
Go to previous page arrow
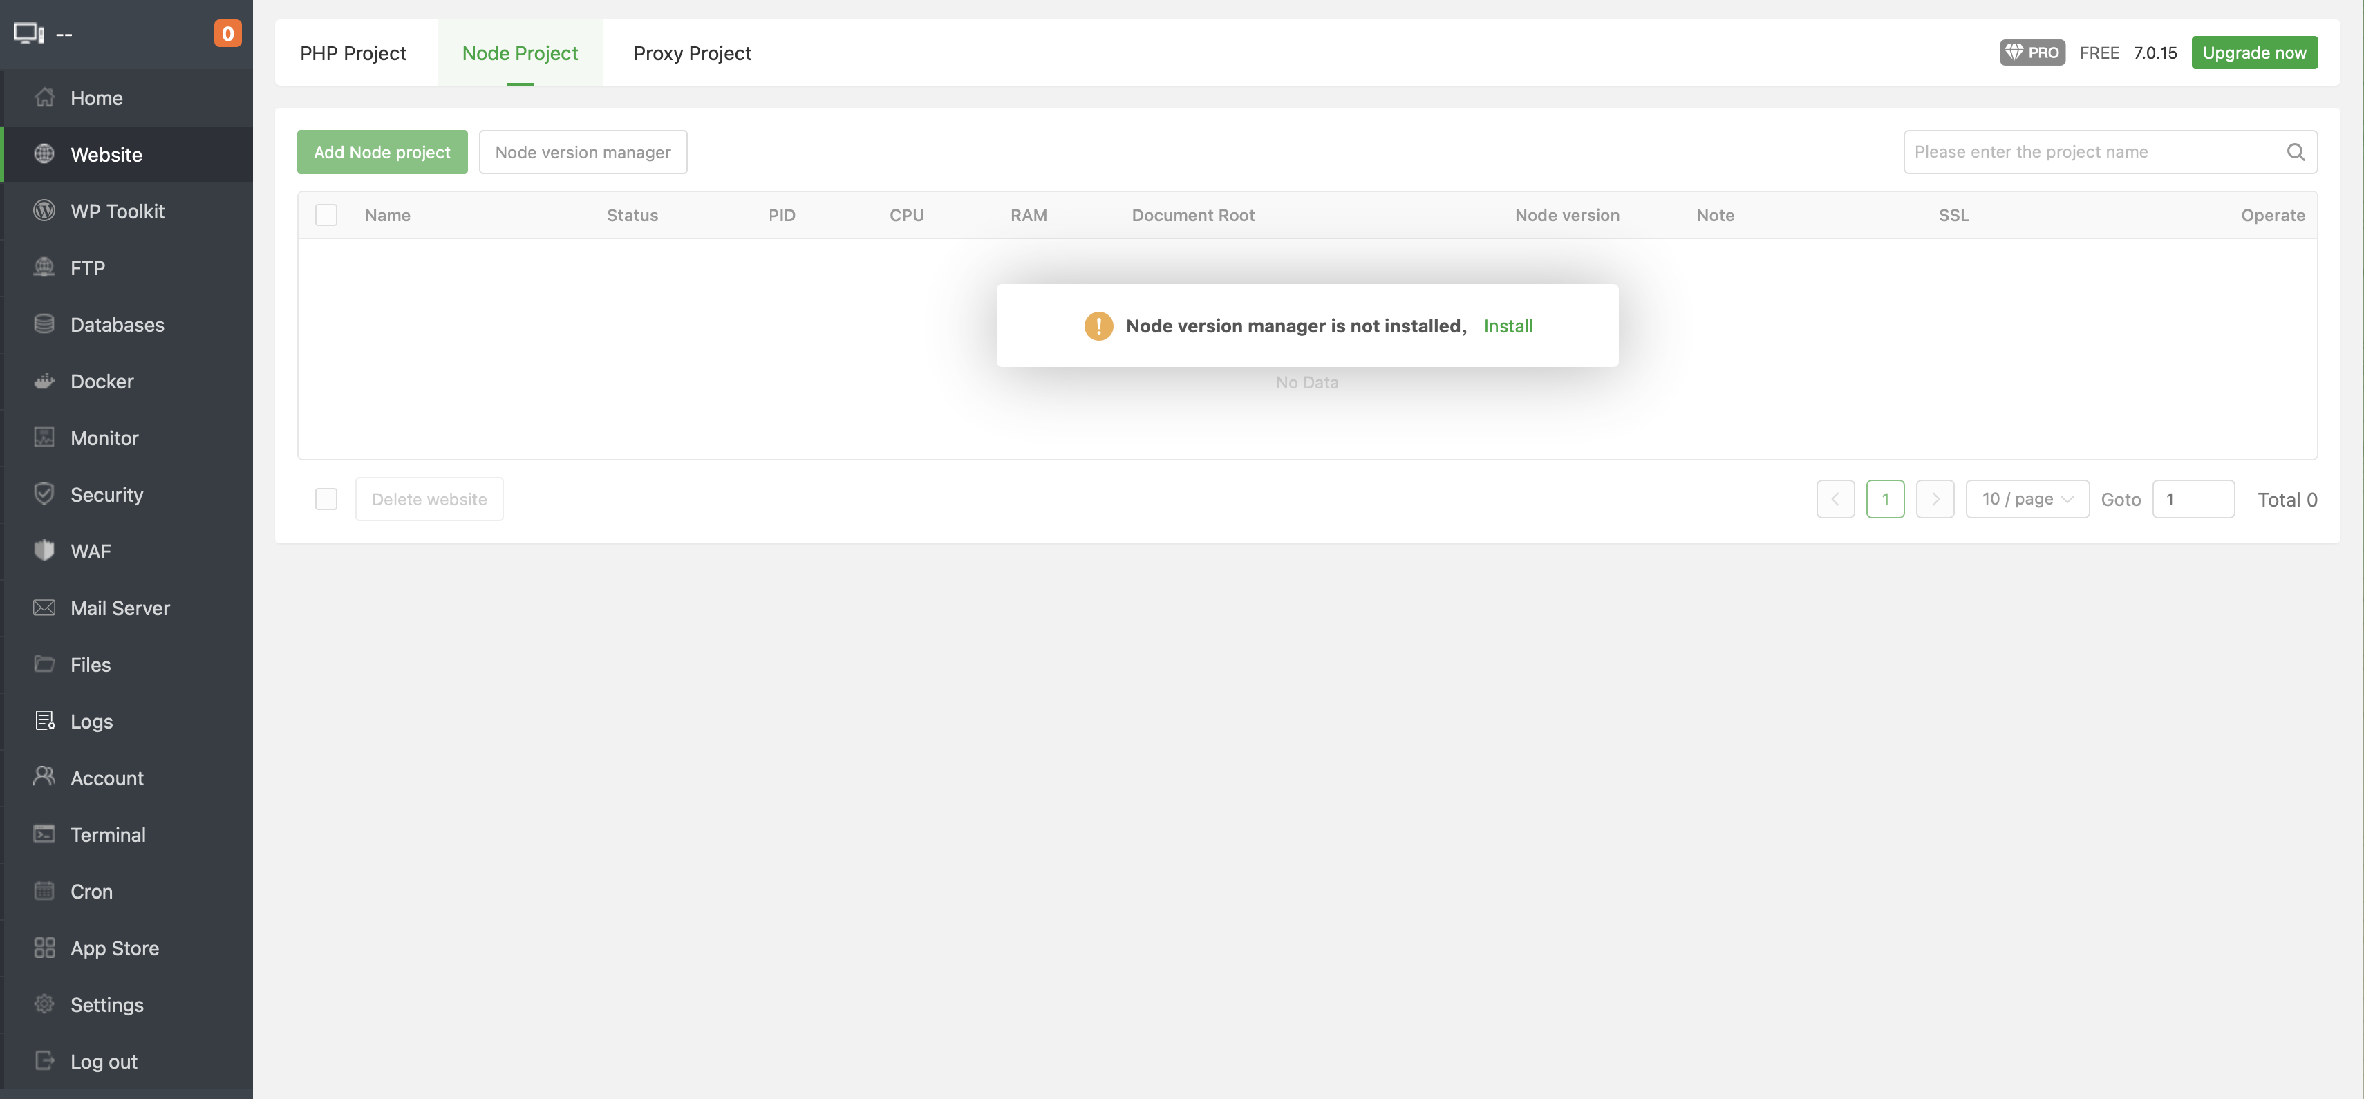(x=1835, y=500)
